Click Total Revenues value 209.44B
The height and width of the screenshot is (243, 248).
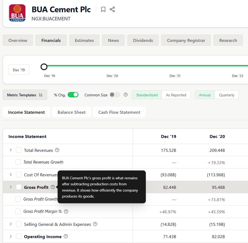coord(217,150)
